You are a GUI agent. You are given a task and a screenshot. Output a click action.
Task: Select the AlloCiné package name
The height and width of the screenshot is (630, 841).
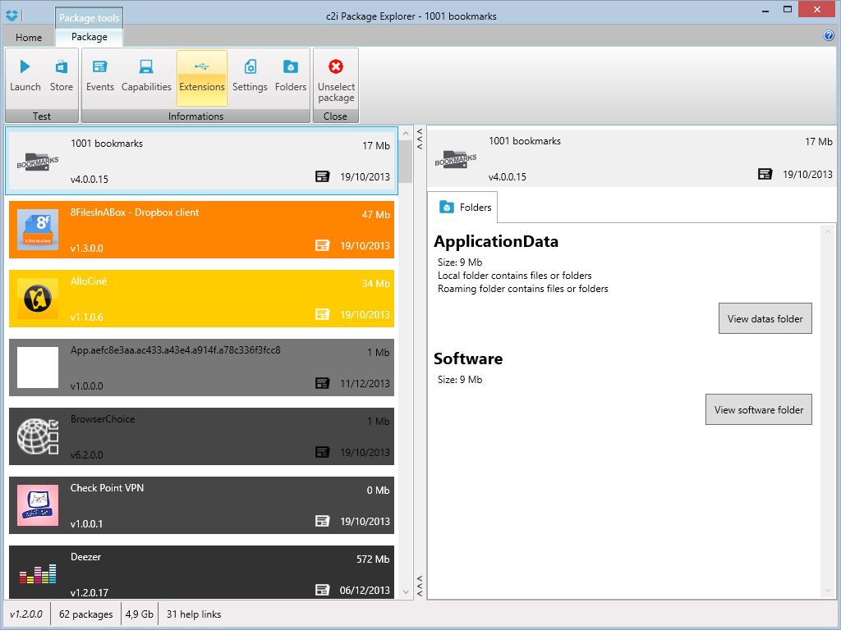tap(89, 281)
